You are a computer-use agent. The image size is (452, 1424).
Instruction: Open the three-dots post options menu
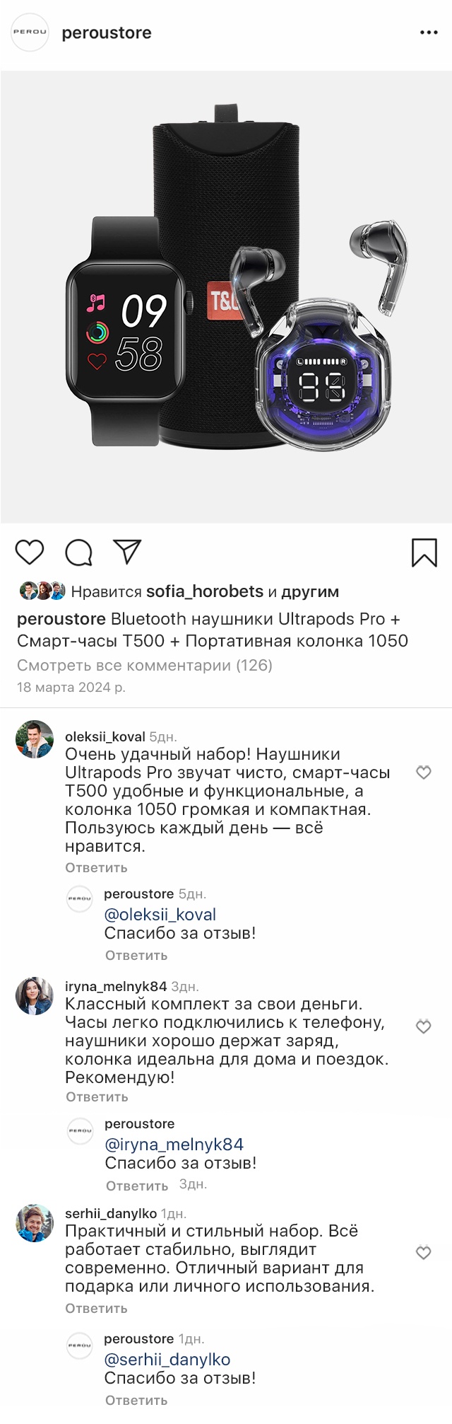429,33
